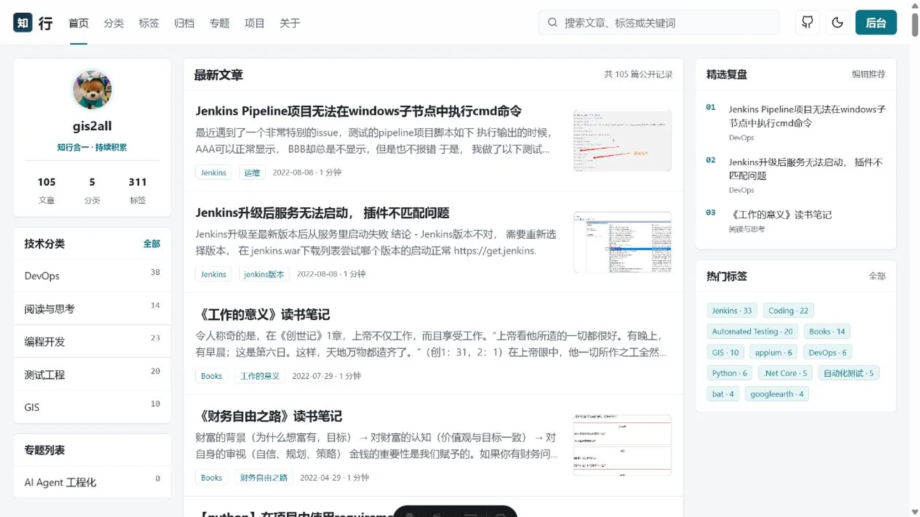Screen dimensions: 920x517
Task: Select the GIS category row
Action: pyautogui.click(x=92, y=407)
